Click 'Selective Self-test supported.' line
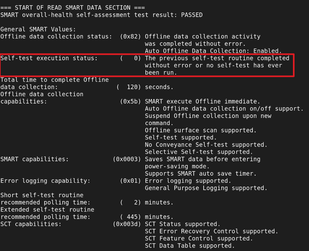The image size is (309, 251). (x=199, y=152)
